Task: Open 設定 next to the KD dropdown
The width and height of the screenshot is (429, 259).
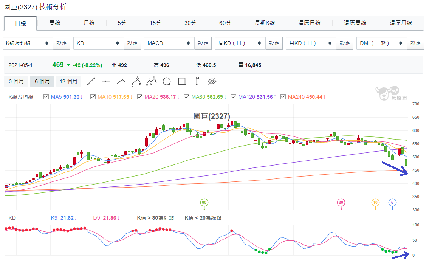Action: (x=132, y=43)
